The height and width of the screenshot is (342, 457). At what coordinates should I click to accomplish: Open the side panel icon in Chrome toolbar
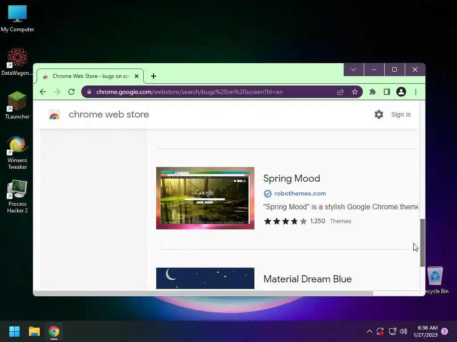[387, 92]
